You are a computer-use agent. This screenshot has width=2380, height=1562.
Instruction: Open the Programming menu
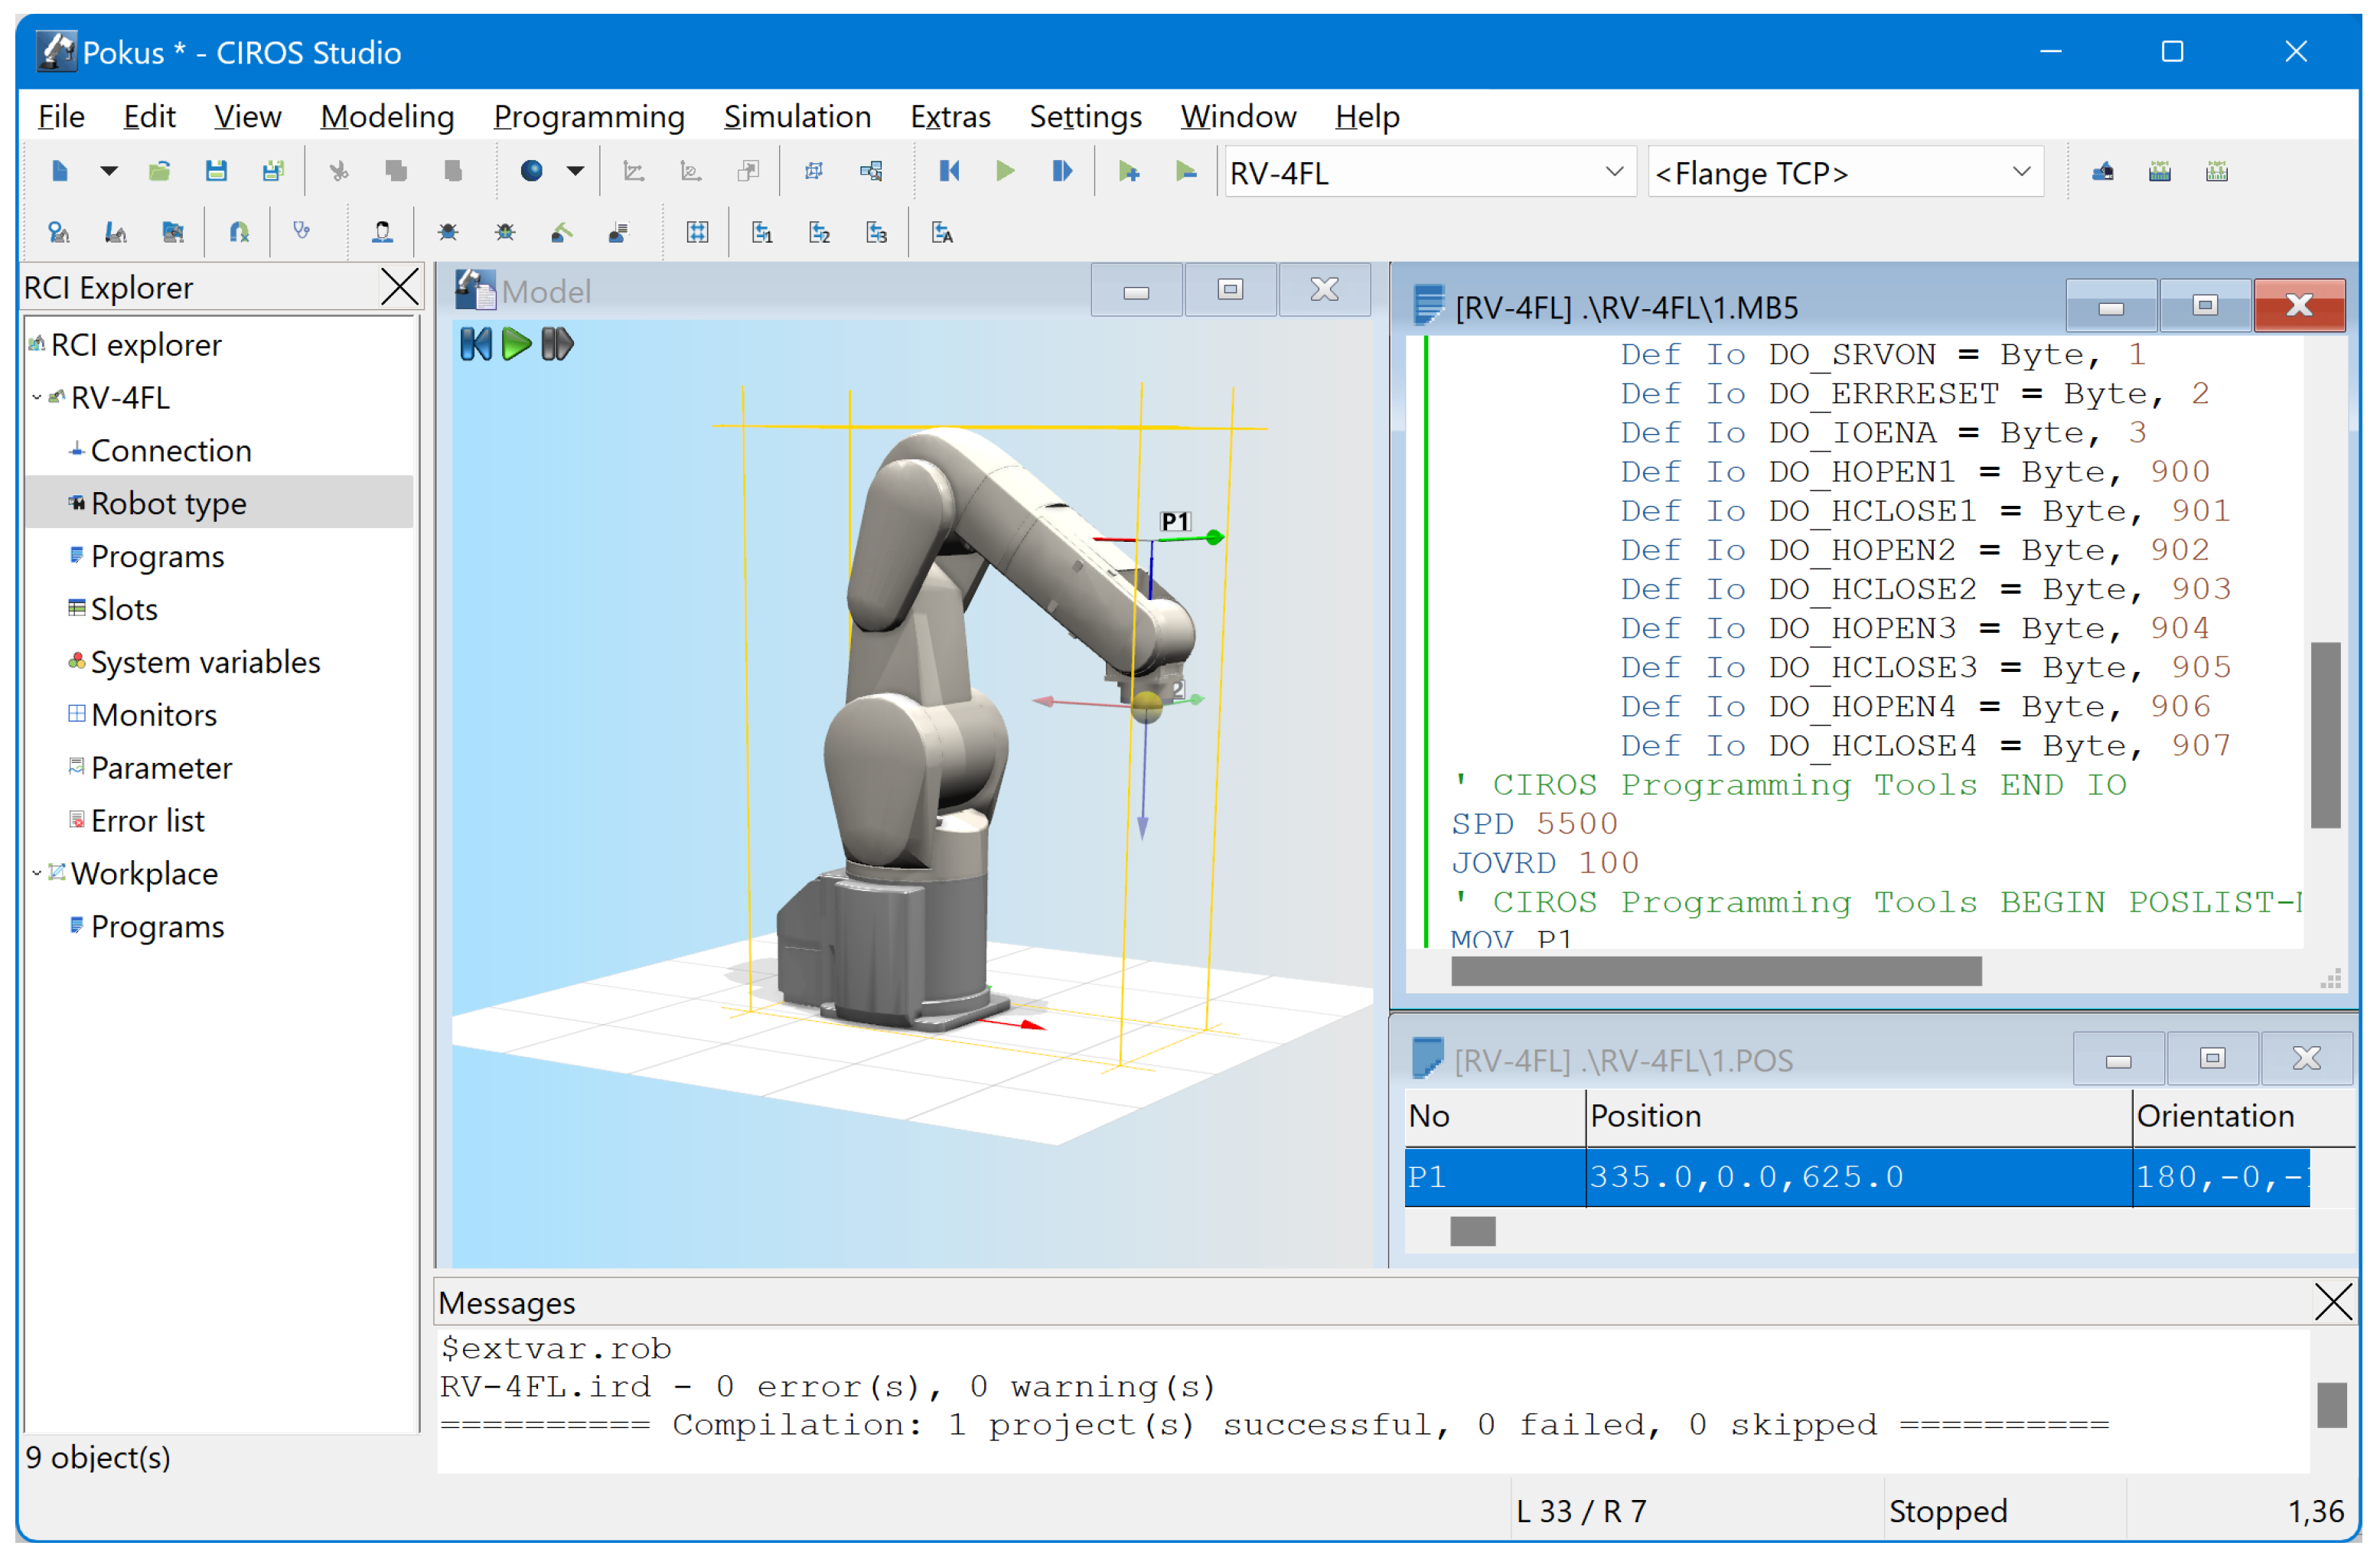pos(588,117)
